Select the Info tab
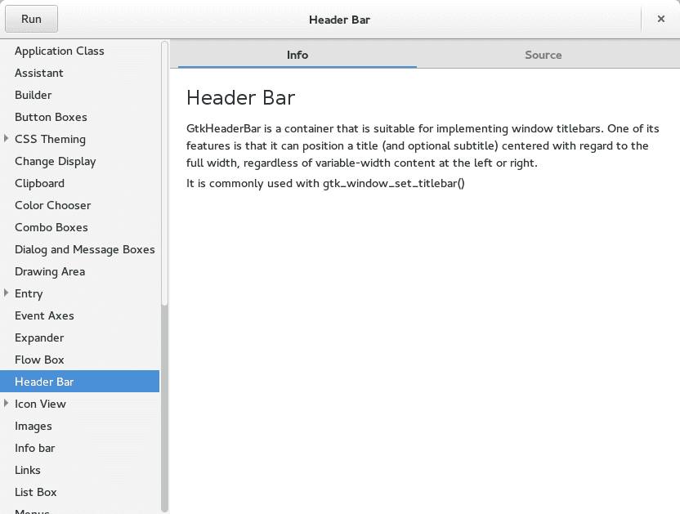Viewport: 680px width, 514px height. click(297, 55)
